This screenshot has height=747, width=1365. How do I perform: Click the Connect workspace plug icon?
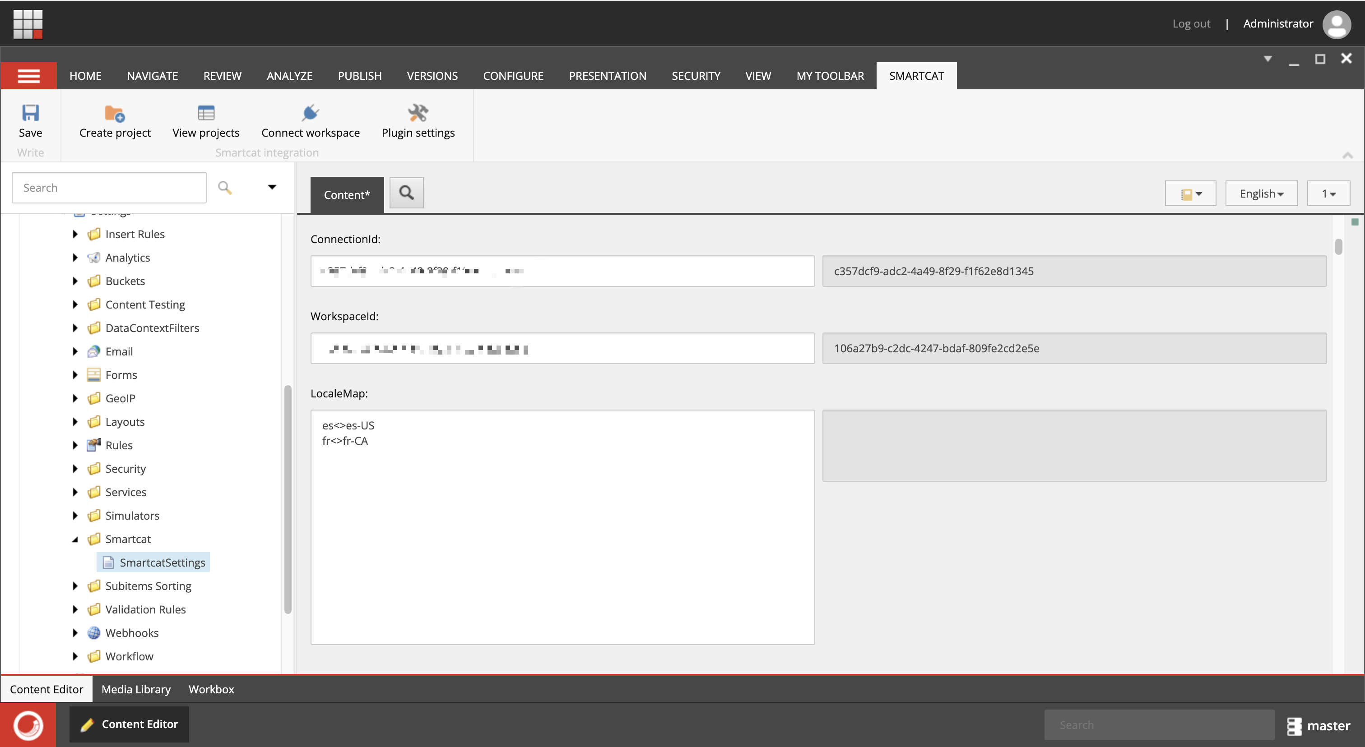pos(310,113)
